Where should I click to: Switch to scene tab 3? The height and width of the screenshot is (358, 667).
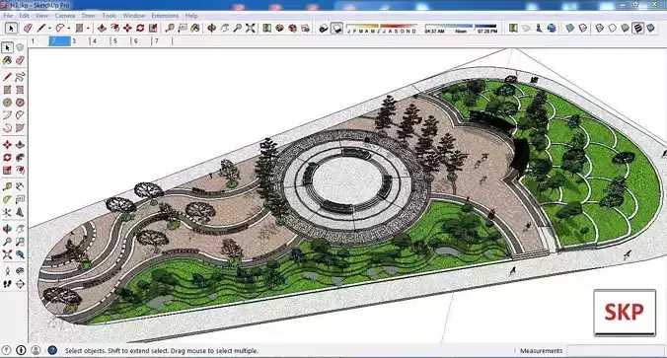[x=80, y=40]
